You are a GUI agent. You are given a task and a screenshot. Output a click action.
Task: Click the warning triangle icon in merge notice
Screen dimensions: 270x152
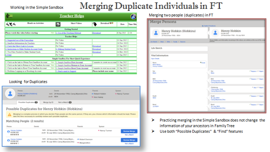coord(10,115)
